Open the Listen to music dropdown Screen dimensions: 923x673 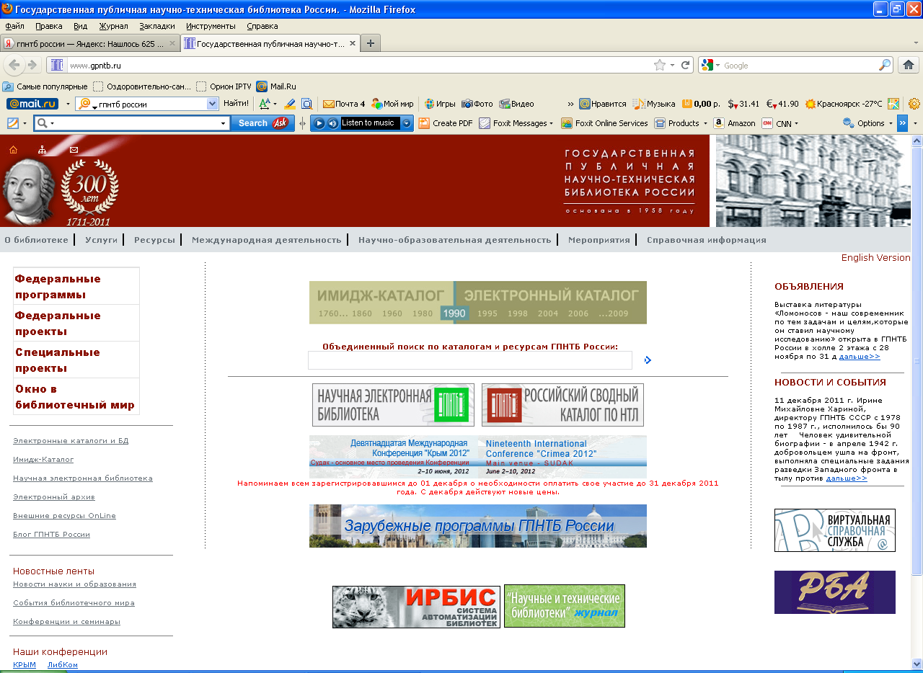click(x=407, y=123)
